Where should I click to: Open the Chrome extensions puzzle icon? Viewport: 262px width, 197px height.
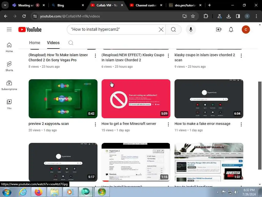206,16
